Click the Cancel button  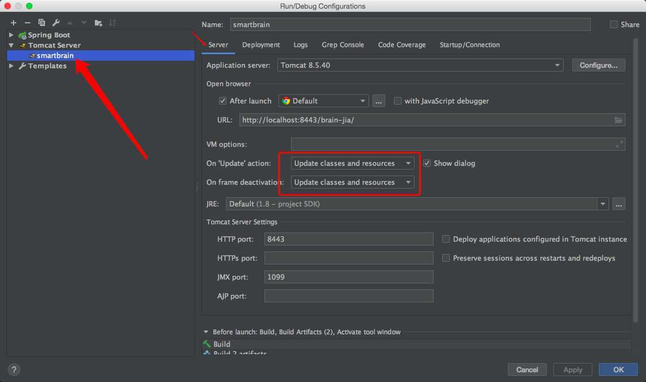[527, 370]
